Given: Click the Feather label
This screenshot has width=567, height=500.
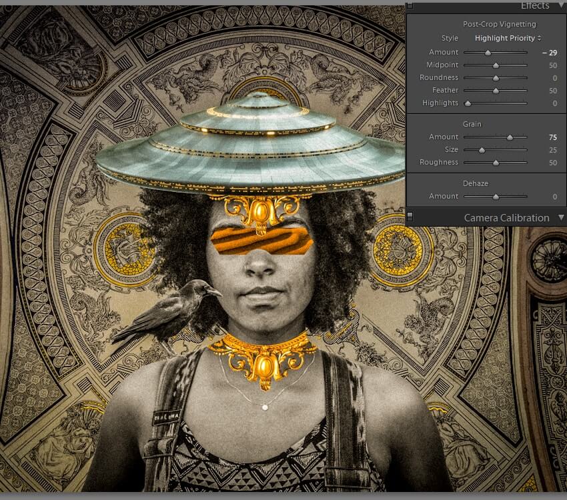Looking at the screenshot, I should pyautogui.click(x=445, y=90).
